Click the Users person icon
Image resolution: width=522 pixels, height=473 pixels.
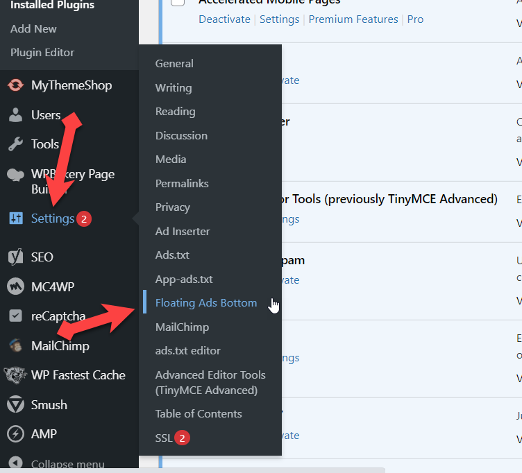15,115
